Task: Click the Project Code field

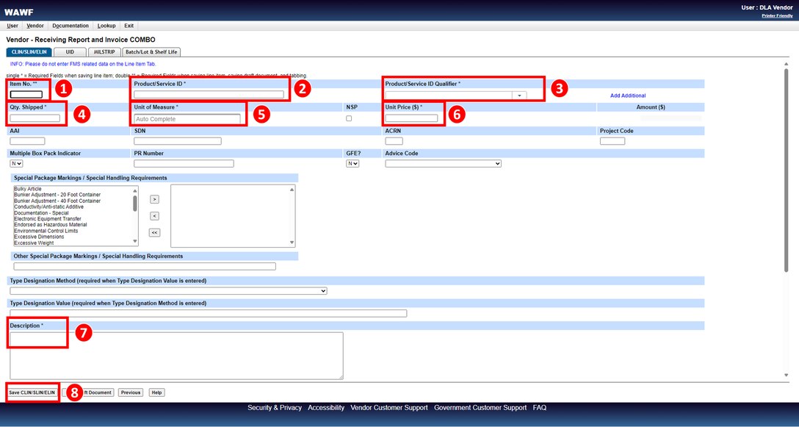Action: pos(612,141)
